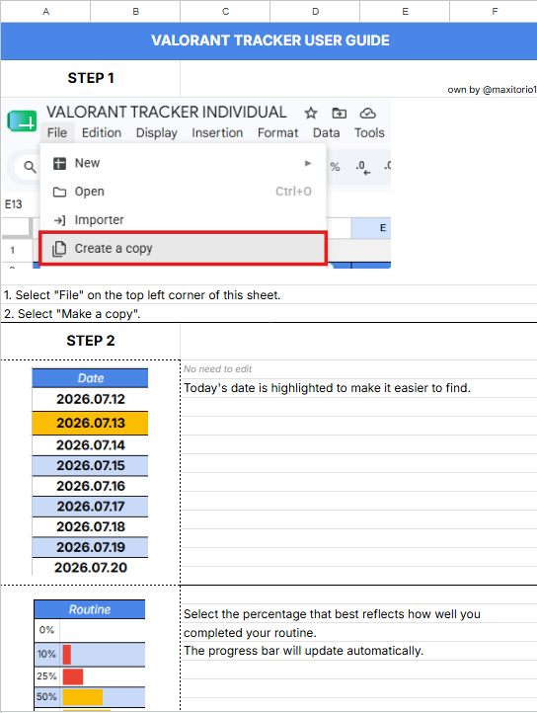Click the own by @maxitorio1 credit text
The height and width of the screenshot is (713, 537).
click(x=492, y=90)
